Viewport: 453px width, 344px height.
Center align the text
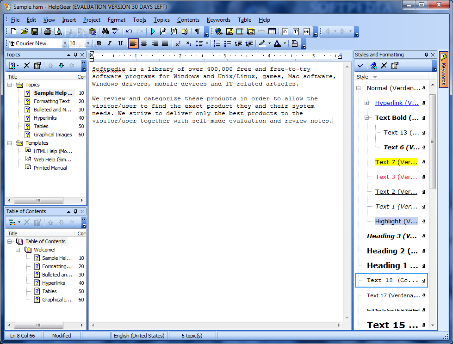(143, 43)
